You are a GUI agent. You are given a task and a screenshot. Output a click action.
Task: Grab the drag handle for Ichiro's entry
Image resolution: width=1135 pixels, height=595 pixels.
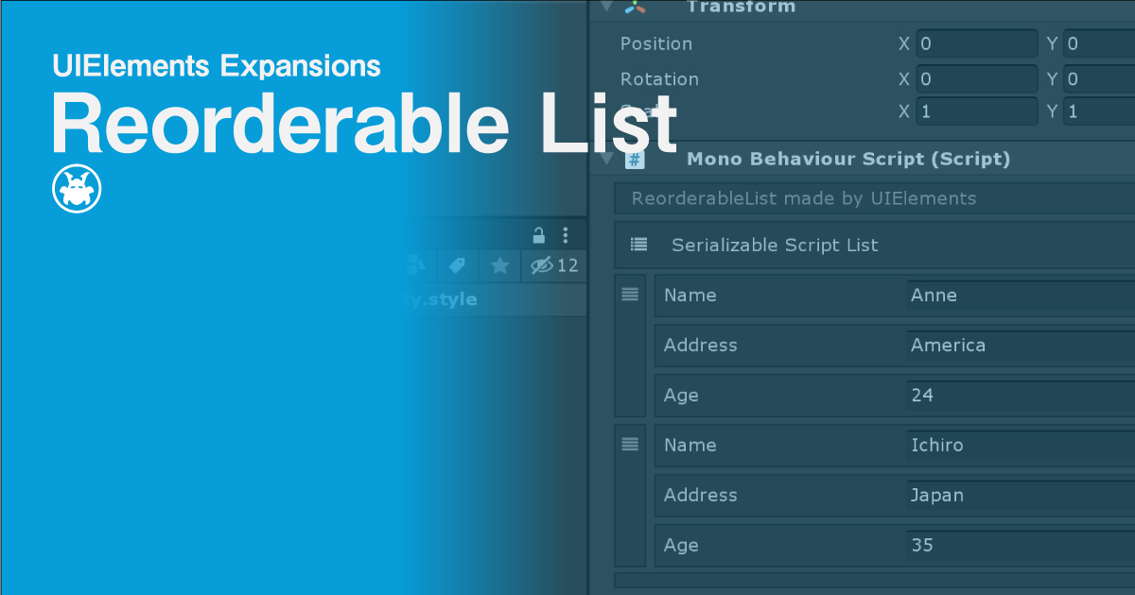[x=630, y=445]
